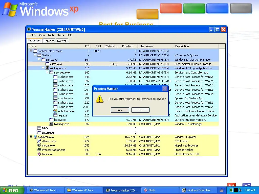Click the DPCs row icon
Image resolution: width=259 pixels, height=194 pixels.
(39, 128)
